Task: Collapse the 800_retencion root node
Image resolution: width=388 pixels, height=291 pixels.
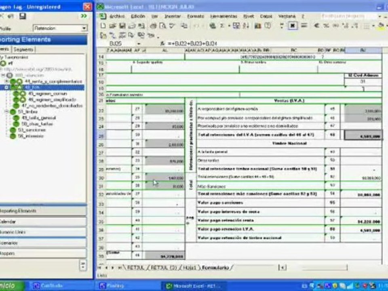Action: pos(3,75)
